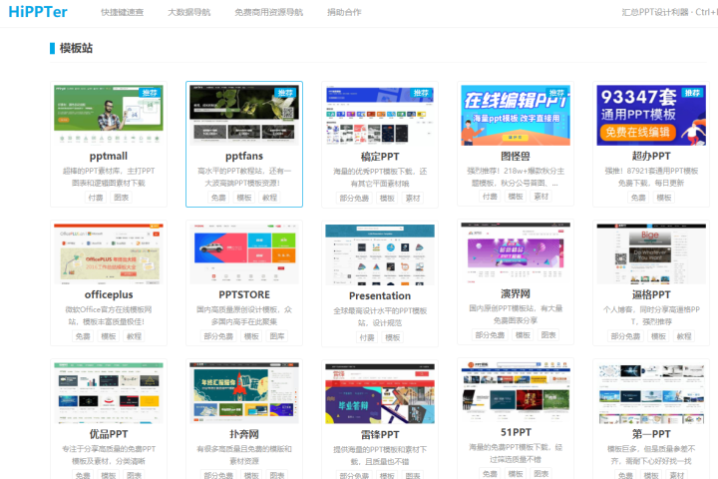Click the officeplus title link

click(109, 294)
